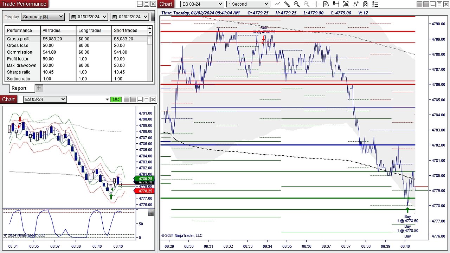Select the Gross loss row label
Viewport: 450px width, 253px height.
(18, 46)
